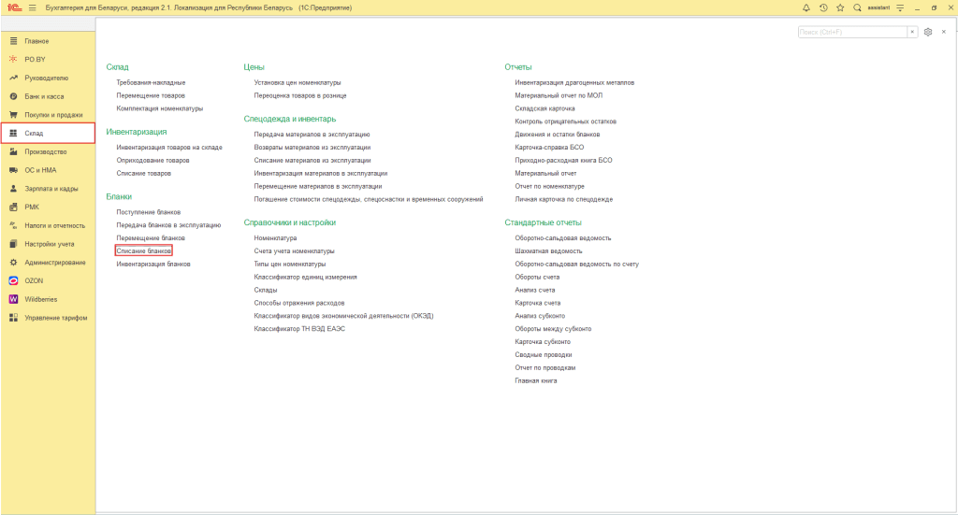Open Типы цен номенклатуры link
This screenshot has height=515, width=958.
(x=290, y=265)
